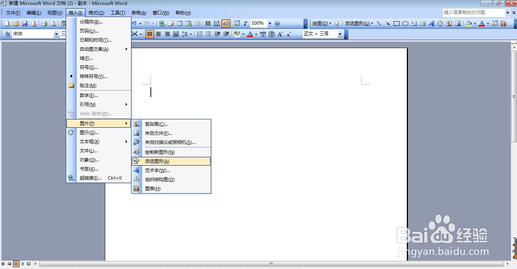The image size is (517, 269).
Task: Open a file with the Open folder icon
Action: 16,23
